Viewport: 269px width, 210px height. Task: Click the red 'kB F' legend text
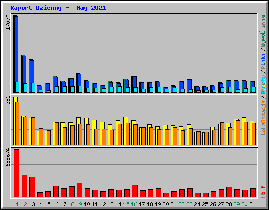coord(263,192)
